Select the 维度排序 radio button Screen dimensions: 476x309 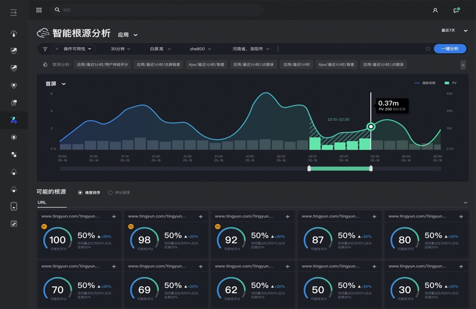[x=80, y=193]
